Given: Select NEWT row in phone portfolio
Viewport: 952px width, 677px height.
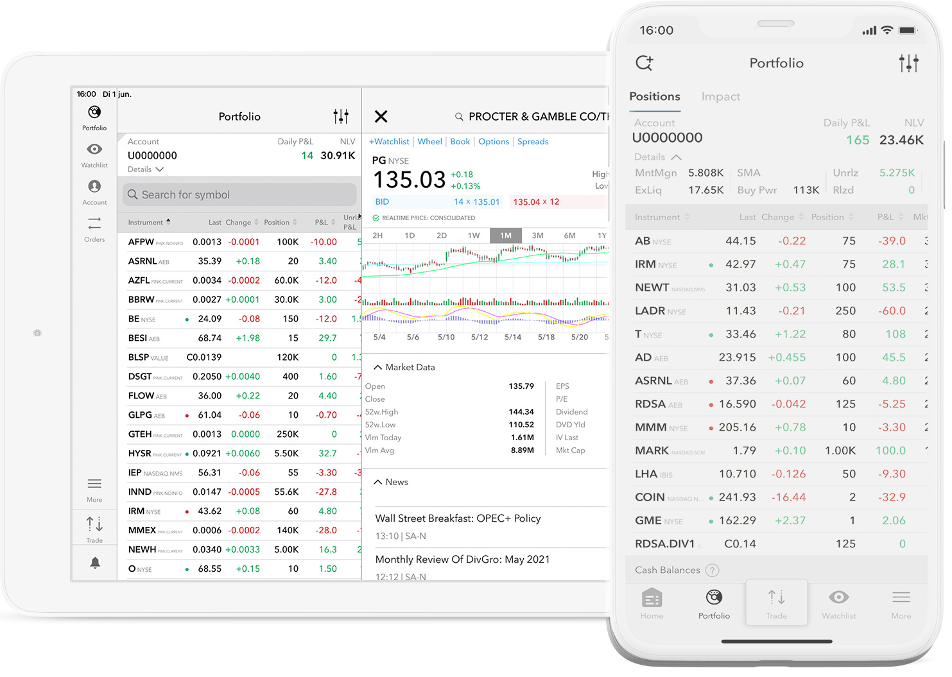Looking at the screenshot, I should coord(777,287).
